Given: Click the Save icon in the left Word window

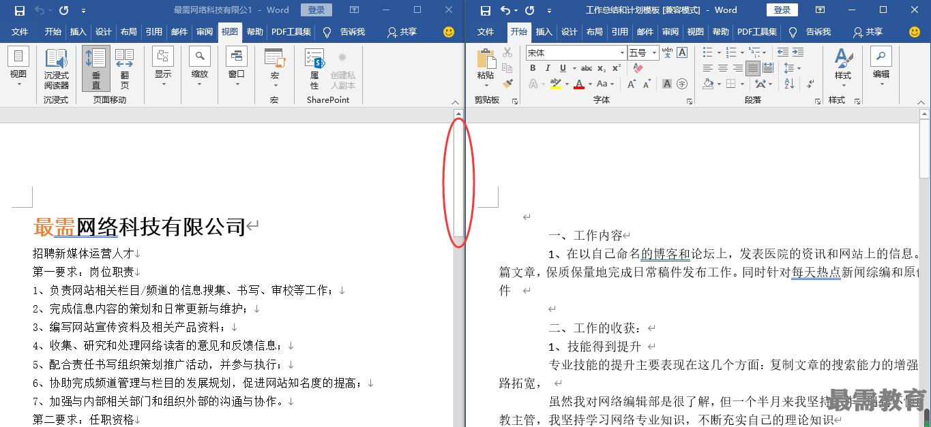Looking at the screenshot, I should click(x=20, y=10).
